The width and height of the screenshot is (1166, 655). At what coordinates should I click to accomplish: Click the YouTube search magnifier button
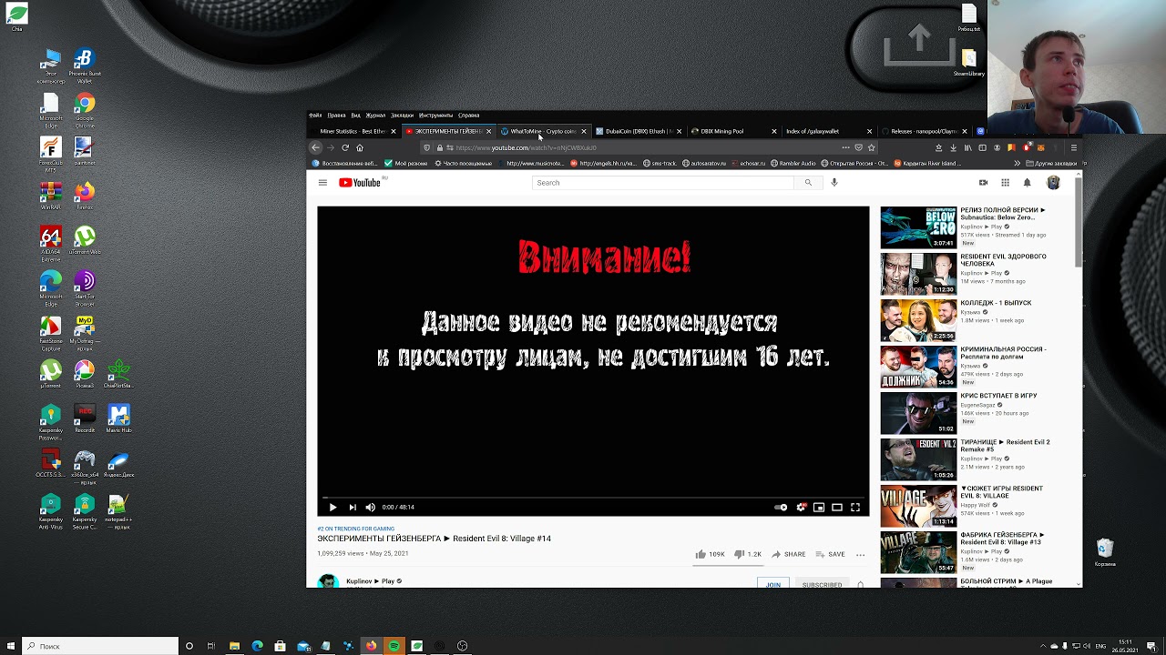point(808,183)
